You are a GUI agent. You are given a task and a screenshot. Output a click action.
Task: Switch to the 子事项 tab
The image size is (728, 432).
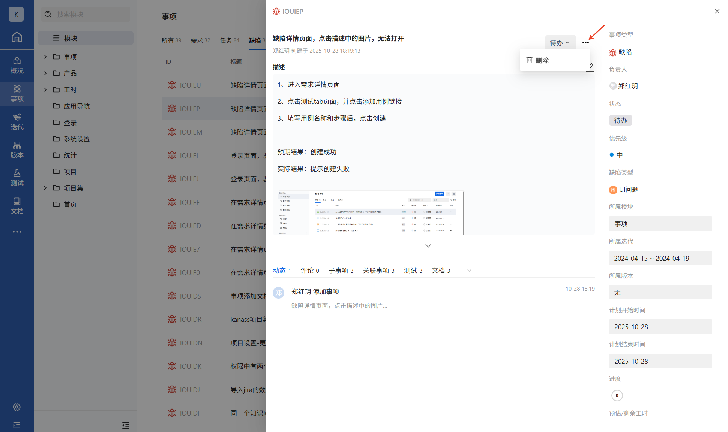pyautogui.click(x=341, y=271)
